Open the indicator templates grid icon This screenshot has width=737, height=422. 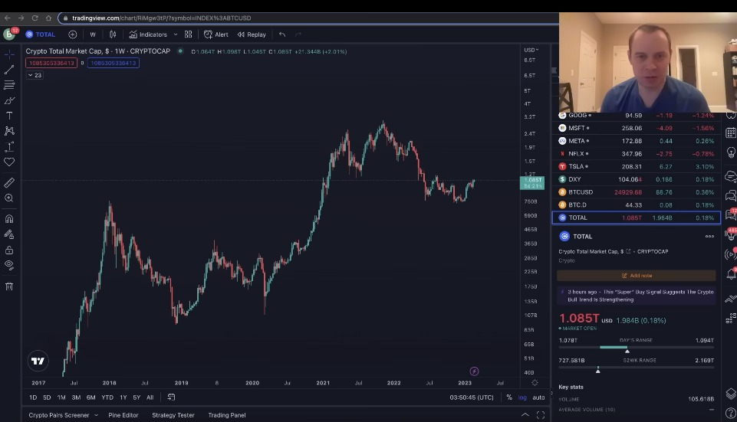[188, 34]
